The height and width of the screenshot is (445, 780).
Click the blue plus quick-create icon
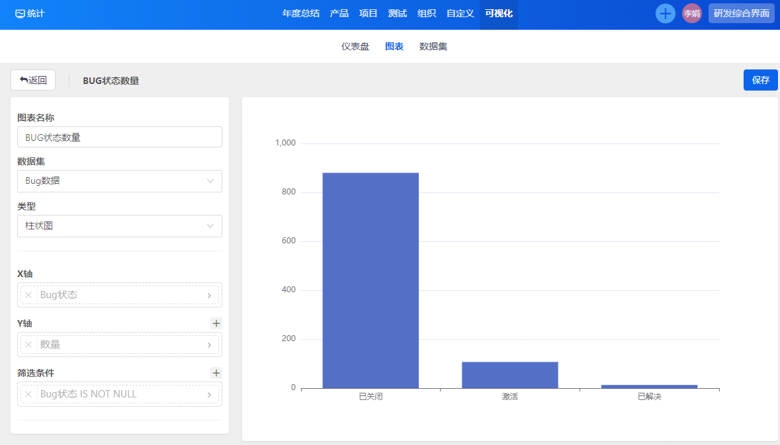(665, 13)
